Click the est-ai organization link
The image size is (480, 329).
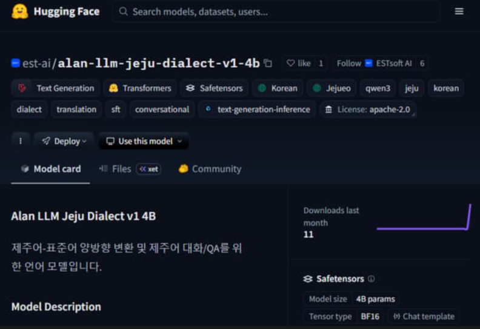[x=38, y=64]
